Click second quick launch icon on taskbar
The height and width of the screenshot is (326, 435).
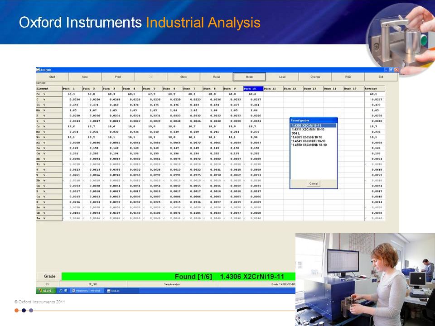tap(66, 291)
